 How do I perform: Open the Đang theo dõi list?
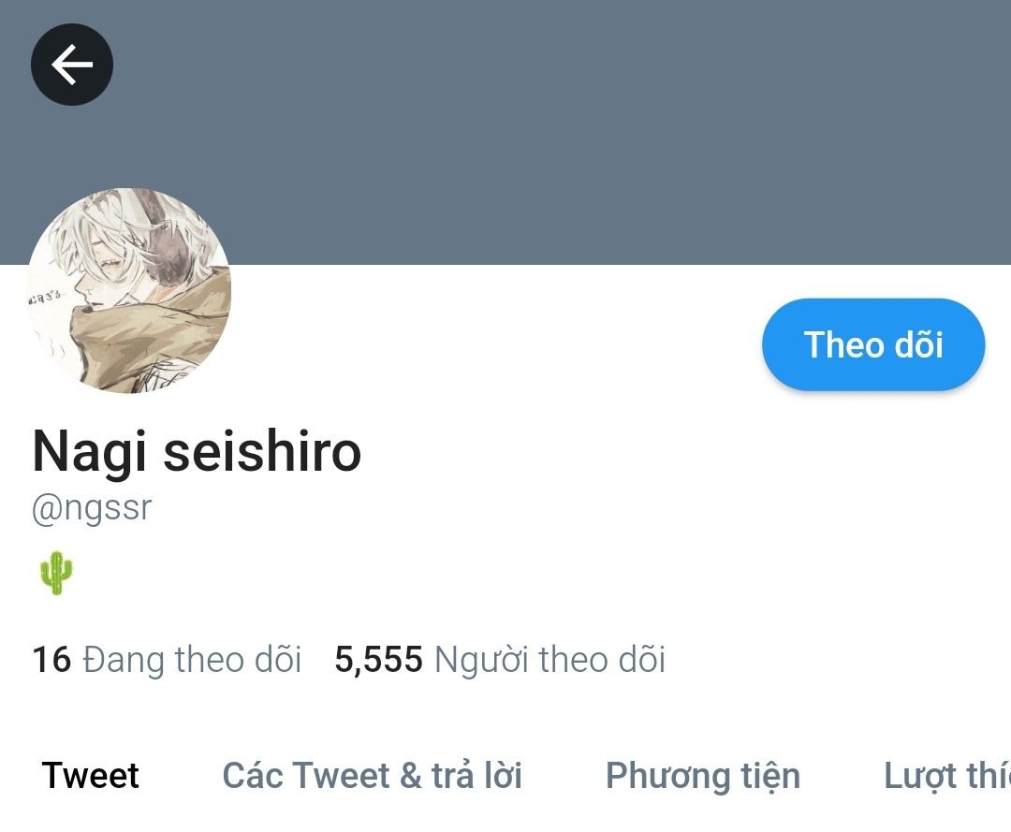pos(192,660)
